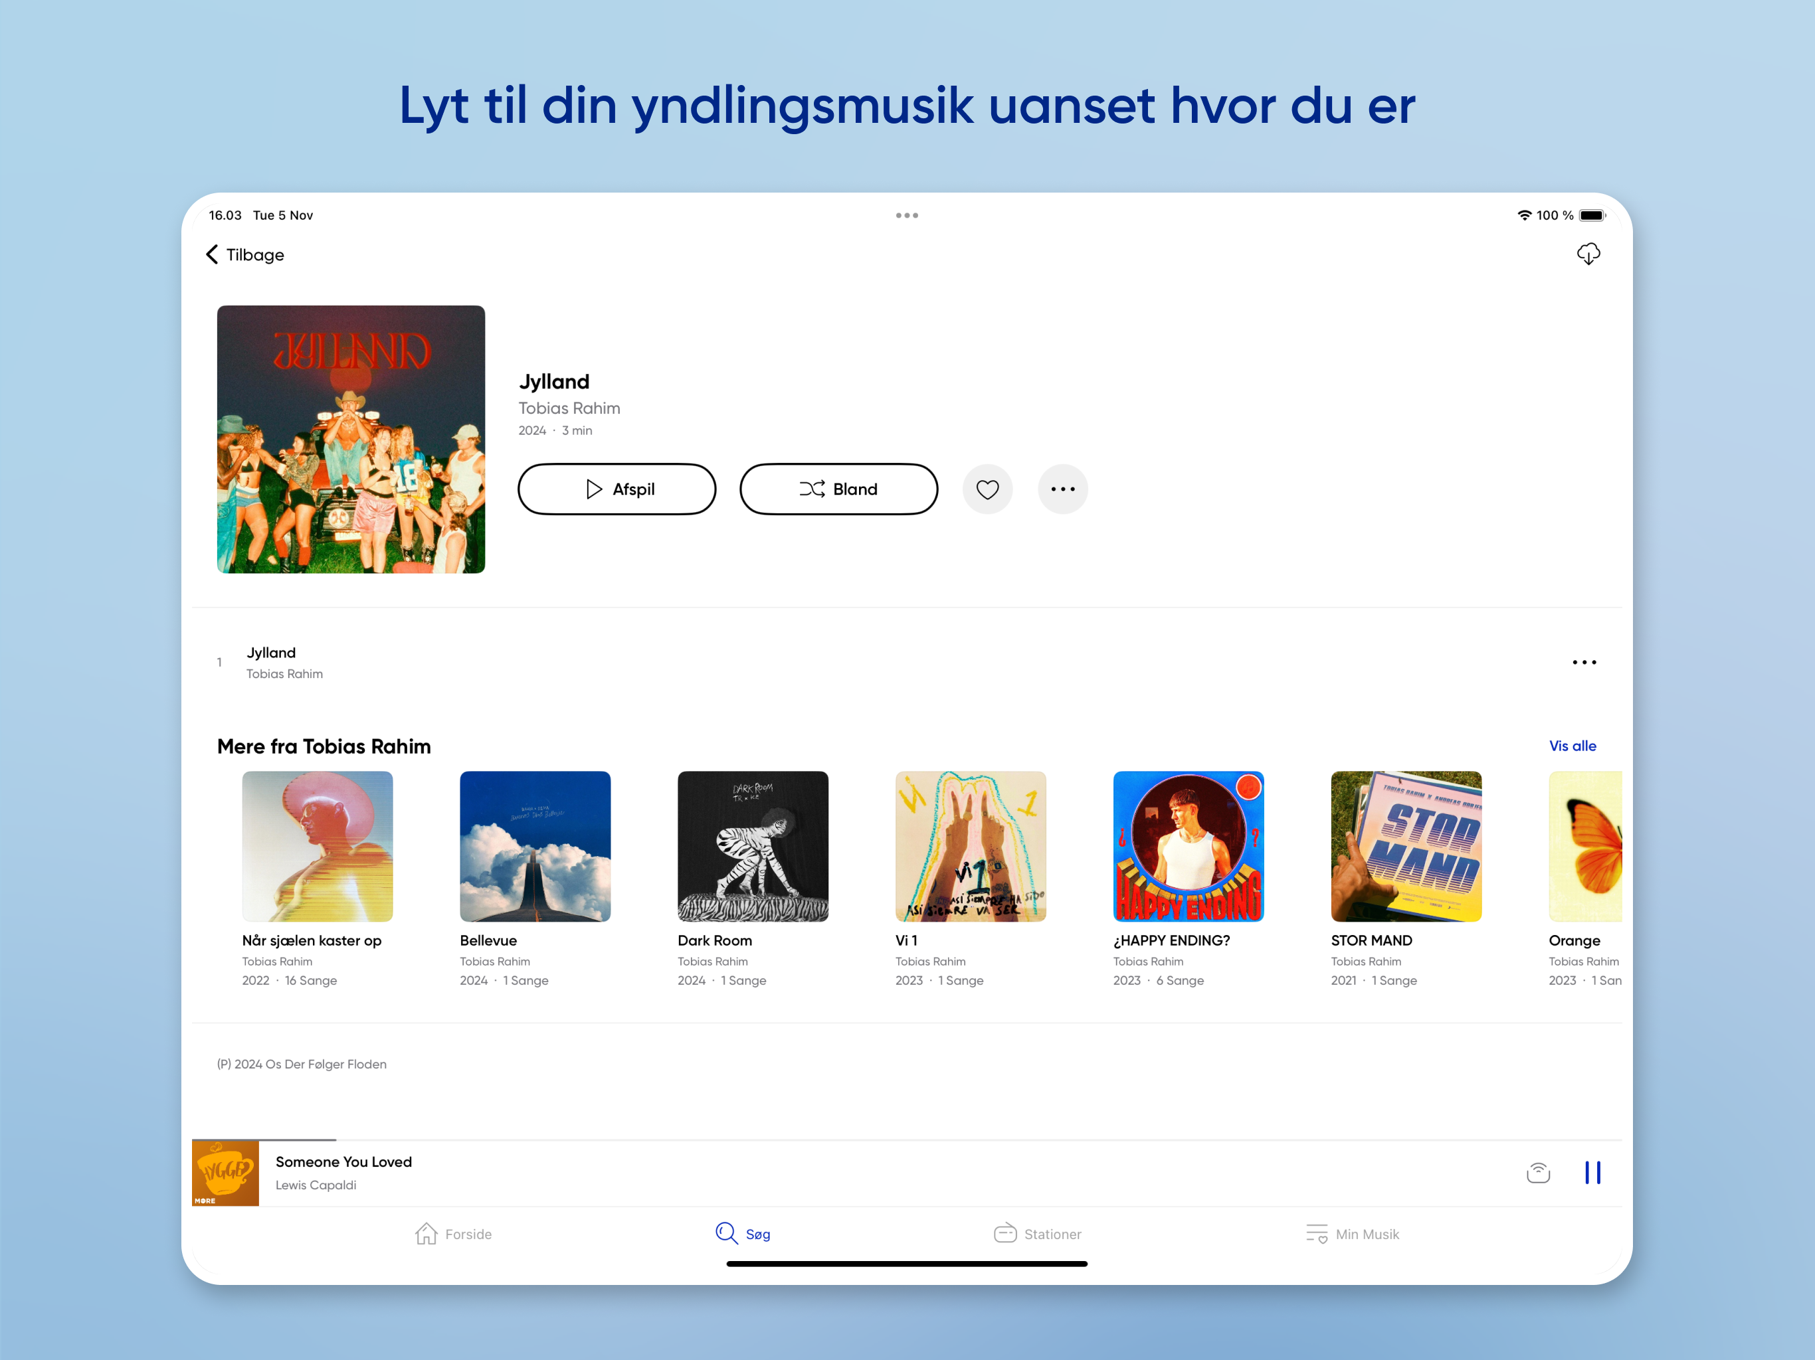
Task: Tap the "2022 · 16 Sange" text
Action: tap(289, 980)
